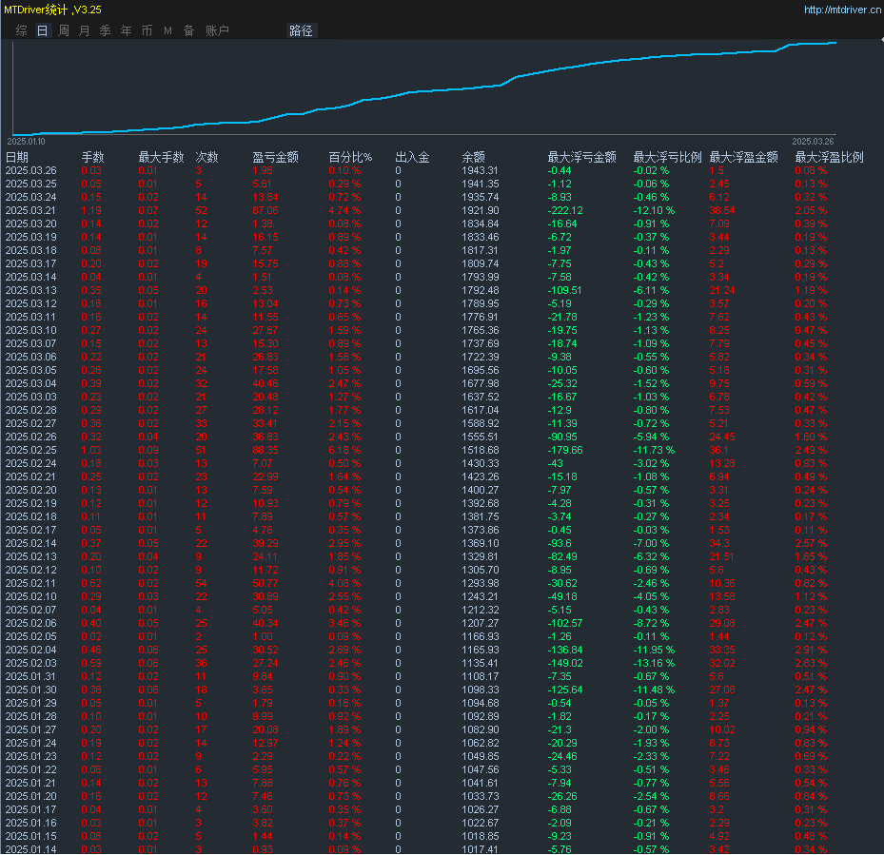The image size is (884, 855).
Task: Click the 余额 column header
Action: point(475,156)
